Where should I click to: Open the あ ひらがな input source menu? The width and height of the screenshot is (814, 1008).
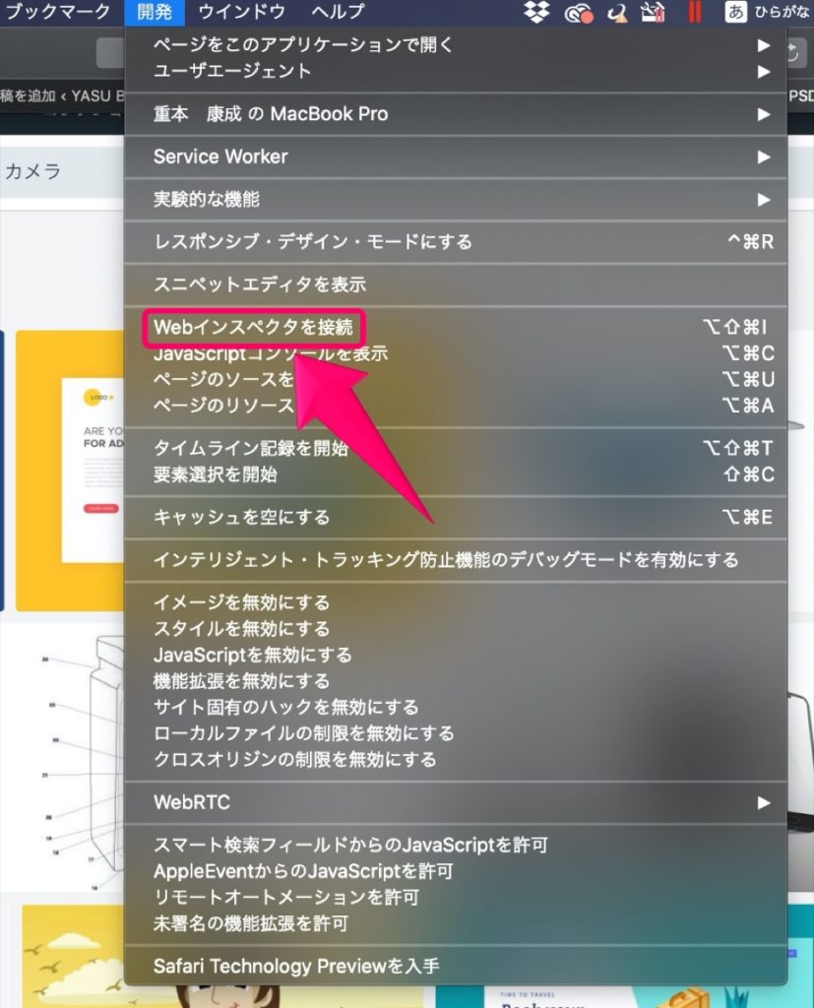coord(767,12)
